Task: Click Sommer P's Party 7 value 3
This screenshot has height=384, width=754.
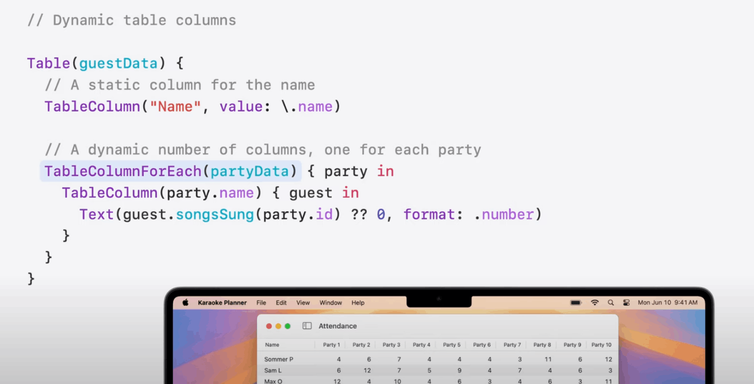Action: point(520,359)
